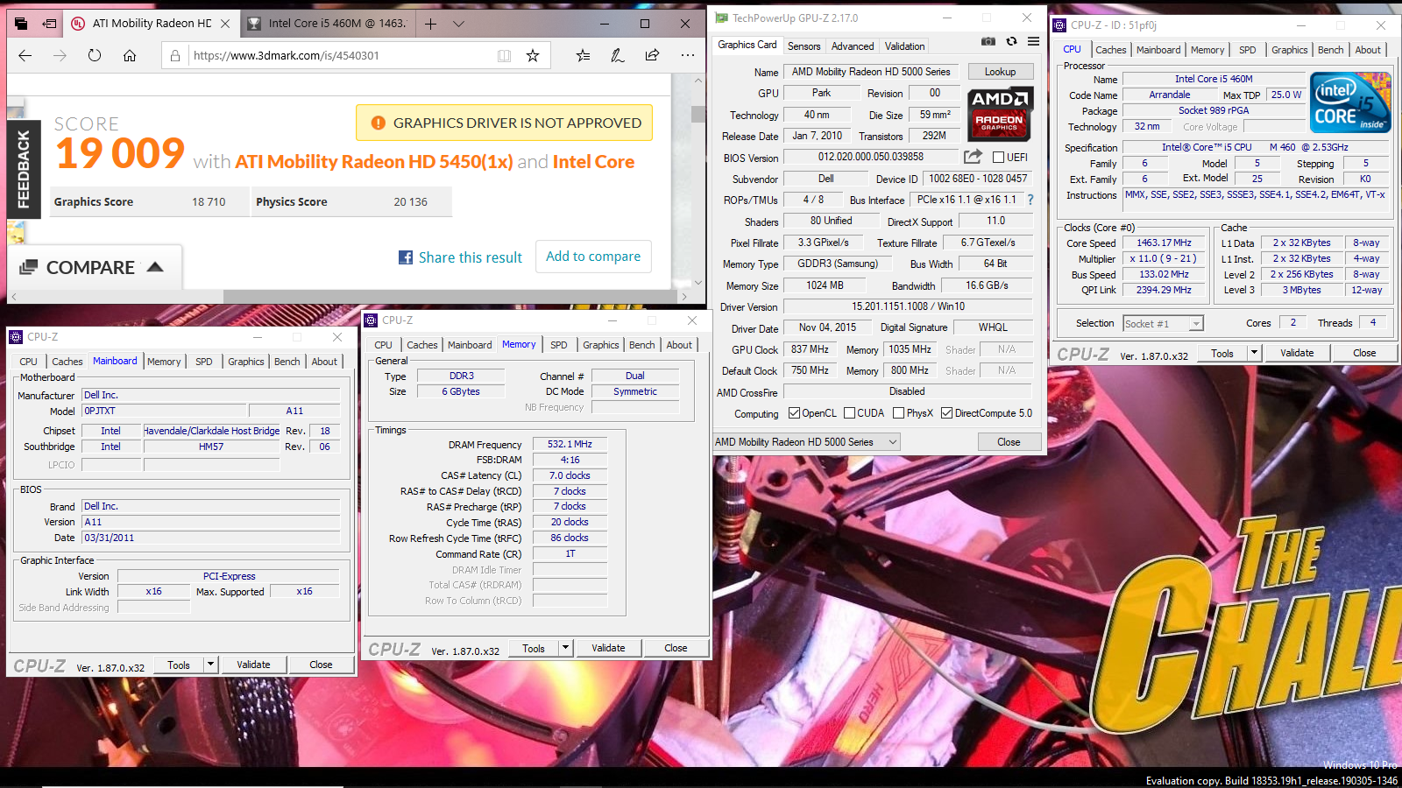Toggle CUDA checkbox

pos(849,413)
